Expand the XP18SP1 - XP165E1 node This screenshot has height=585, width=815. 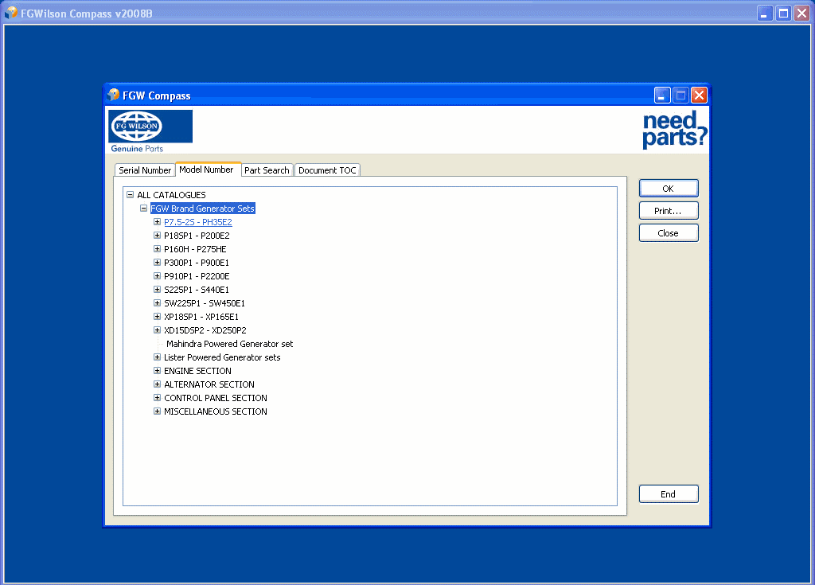click(157, 317)
